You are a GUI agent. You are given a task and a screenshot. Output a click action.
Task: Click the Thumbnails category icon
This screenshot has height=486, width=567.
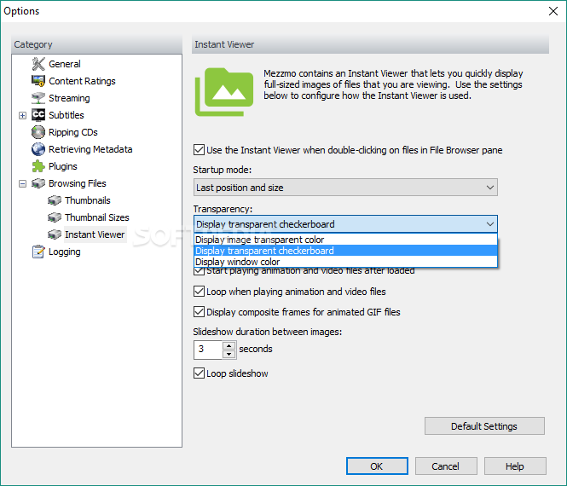tap(55, 200)
